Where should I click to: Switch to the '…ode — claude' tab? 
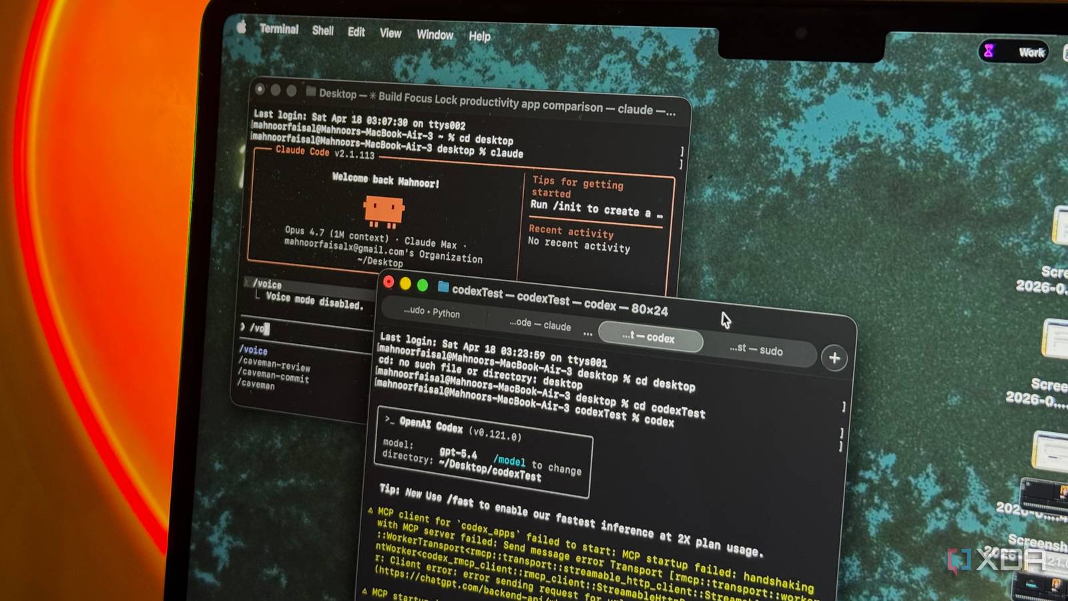[x=540, y=325]
